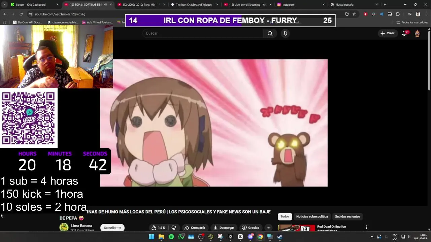This screenshot has width=431, height=242.
Task: Open the apps grid in bookmarks bar
Action: click(x=4, y=23)
